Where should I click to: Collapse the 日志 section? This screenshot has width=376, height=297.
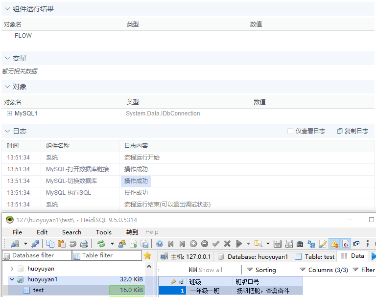(7, 131)
